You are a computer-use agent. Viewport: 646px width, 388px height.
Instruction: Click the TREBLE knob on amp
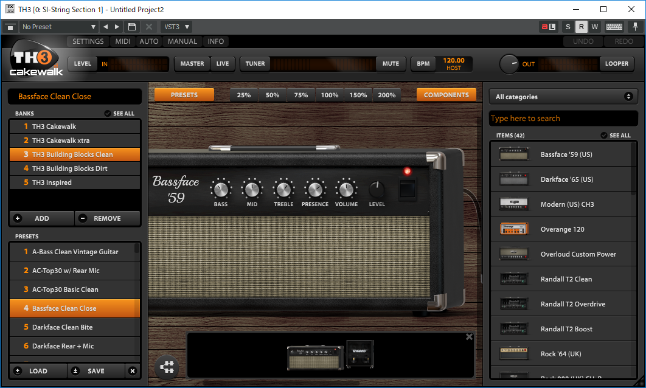(x=283, y=190)
